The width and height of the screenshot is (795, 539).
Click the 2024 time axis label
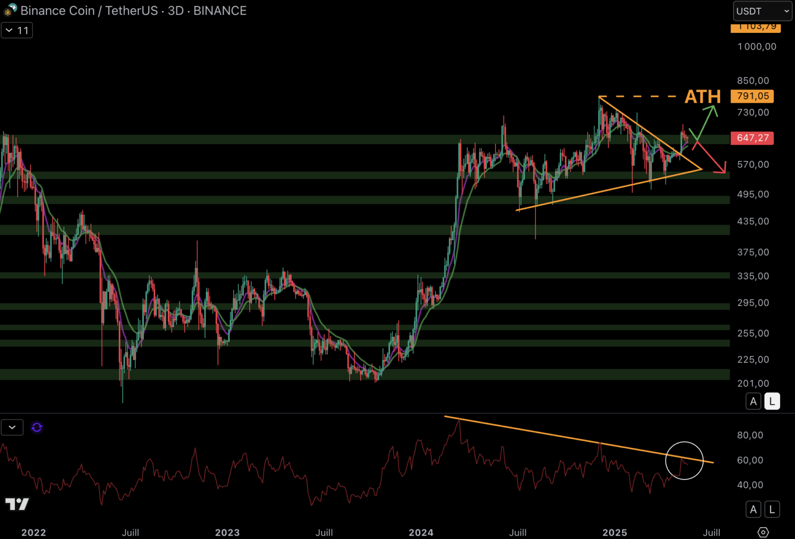(421, 533)
